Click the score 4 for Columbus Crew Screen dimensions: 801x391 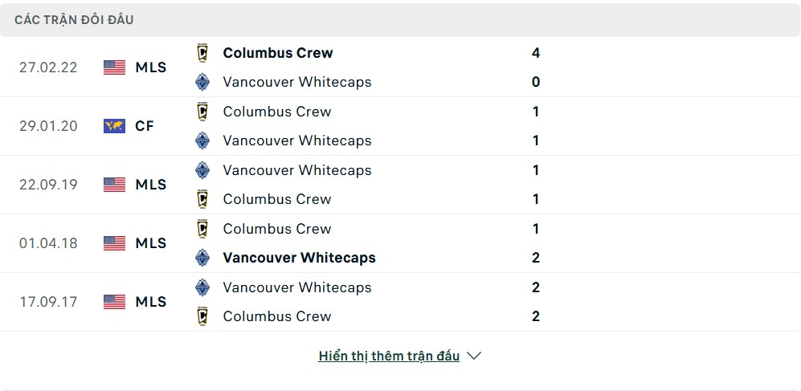(x=535, y=53)
